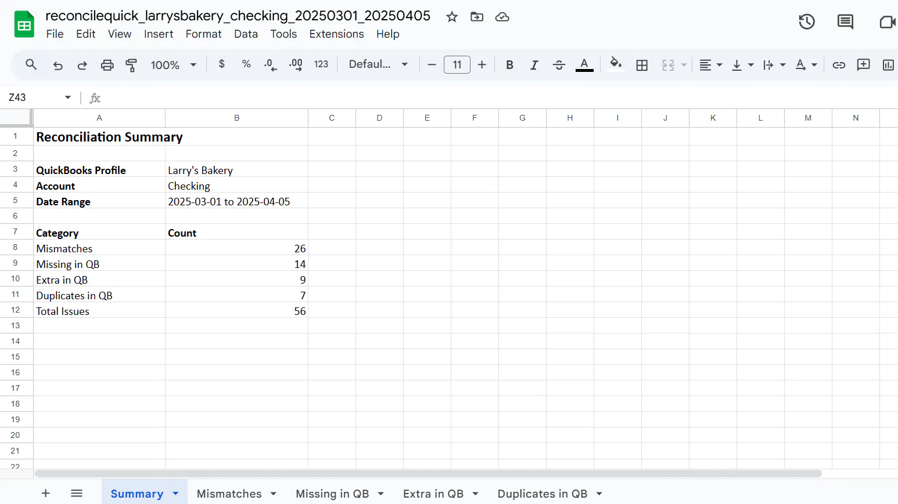Open the File menu
Image resolution: width=898 pixels, height=504 pixels.
pos(55,34)
